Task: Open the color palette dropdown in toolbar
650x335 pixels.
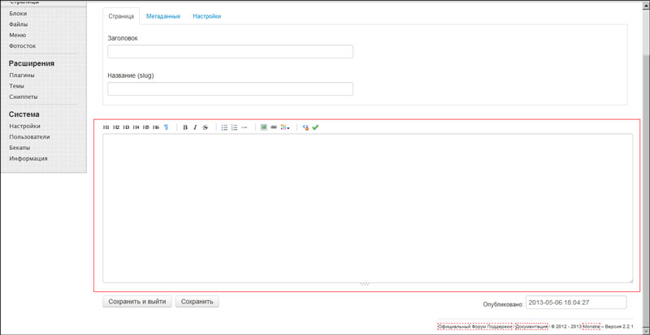Action: [x=285, y=127]
